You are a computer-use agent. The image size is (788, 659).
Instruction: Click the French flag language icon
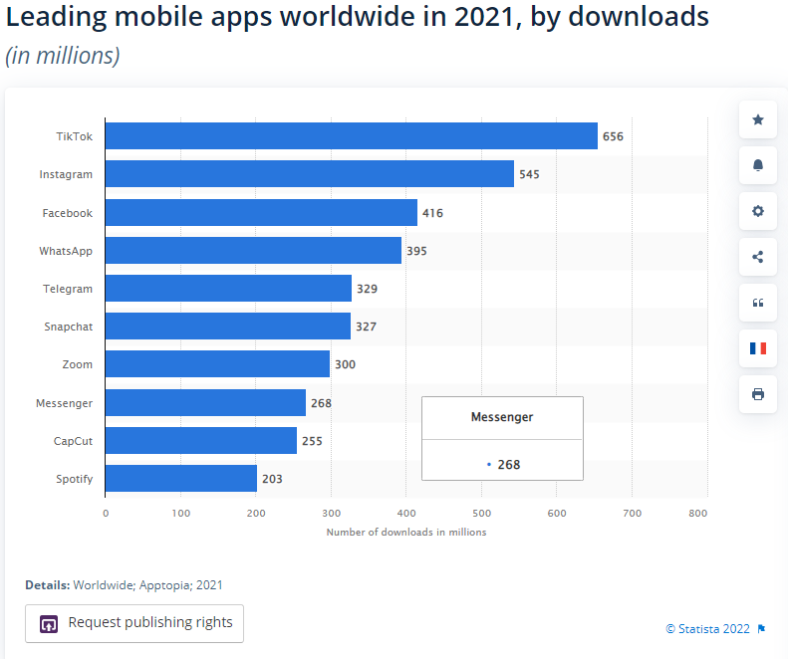[758, 348]
